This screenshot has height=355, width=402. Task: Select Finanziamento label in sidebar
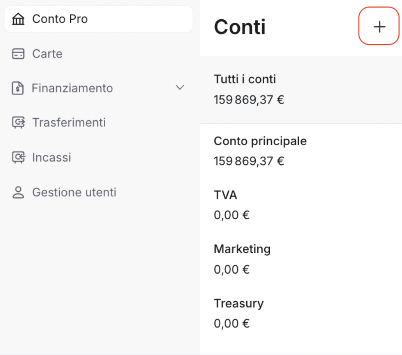point(72,88)
